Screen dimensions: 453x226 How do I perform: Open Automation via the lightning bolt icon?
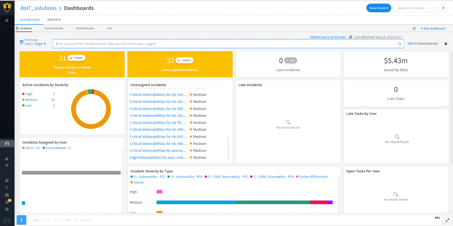pos(7,187)
